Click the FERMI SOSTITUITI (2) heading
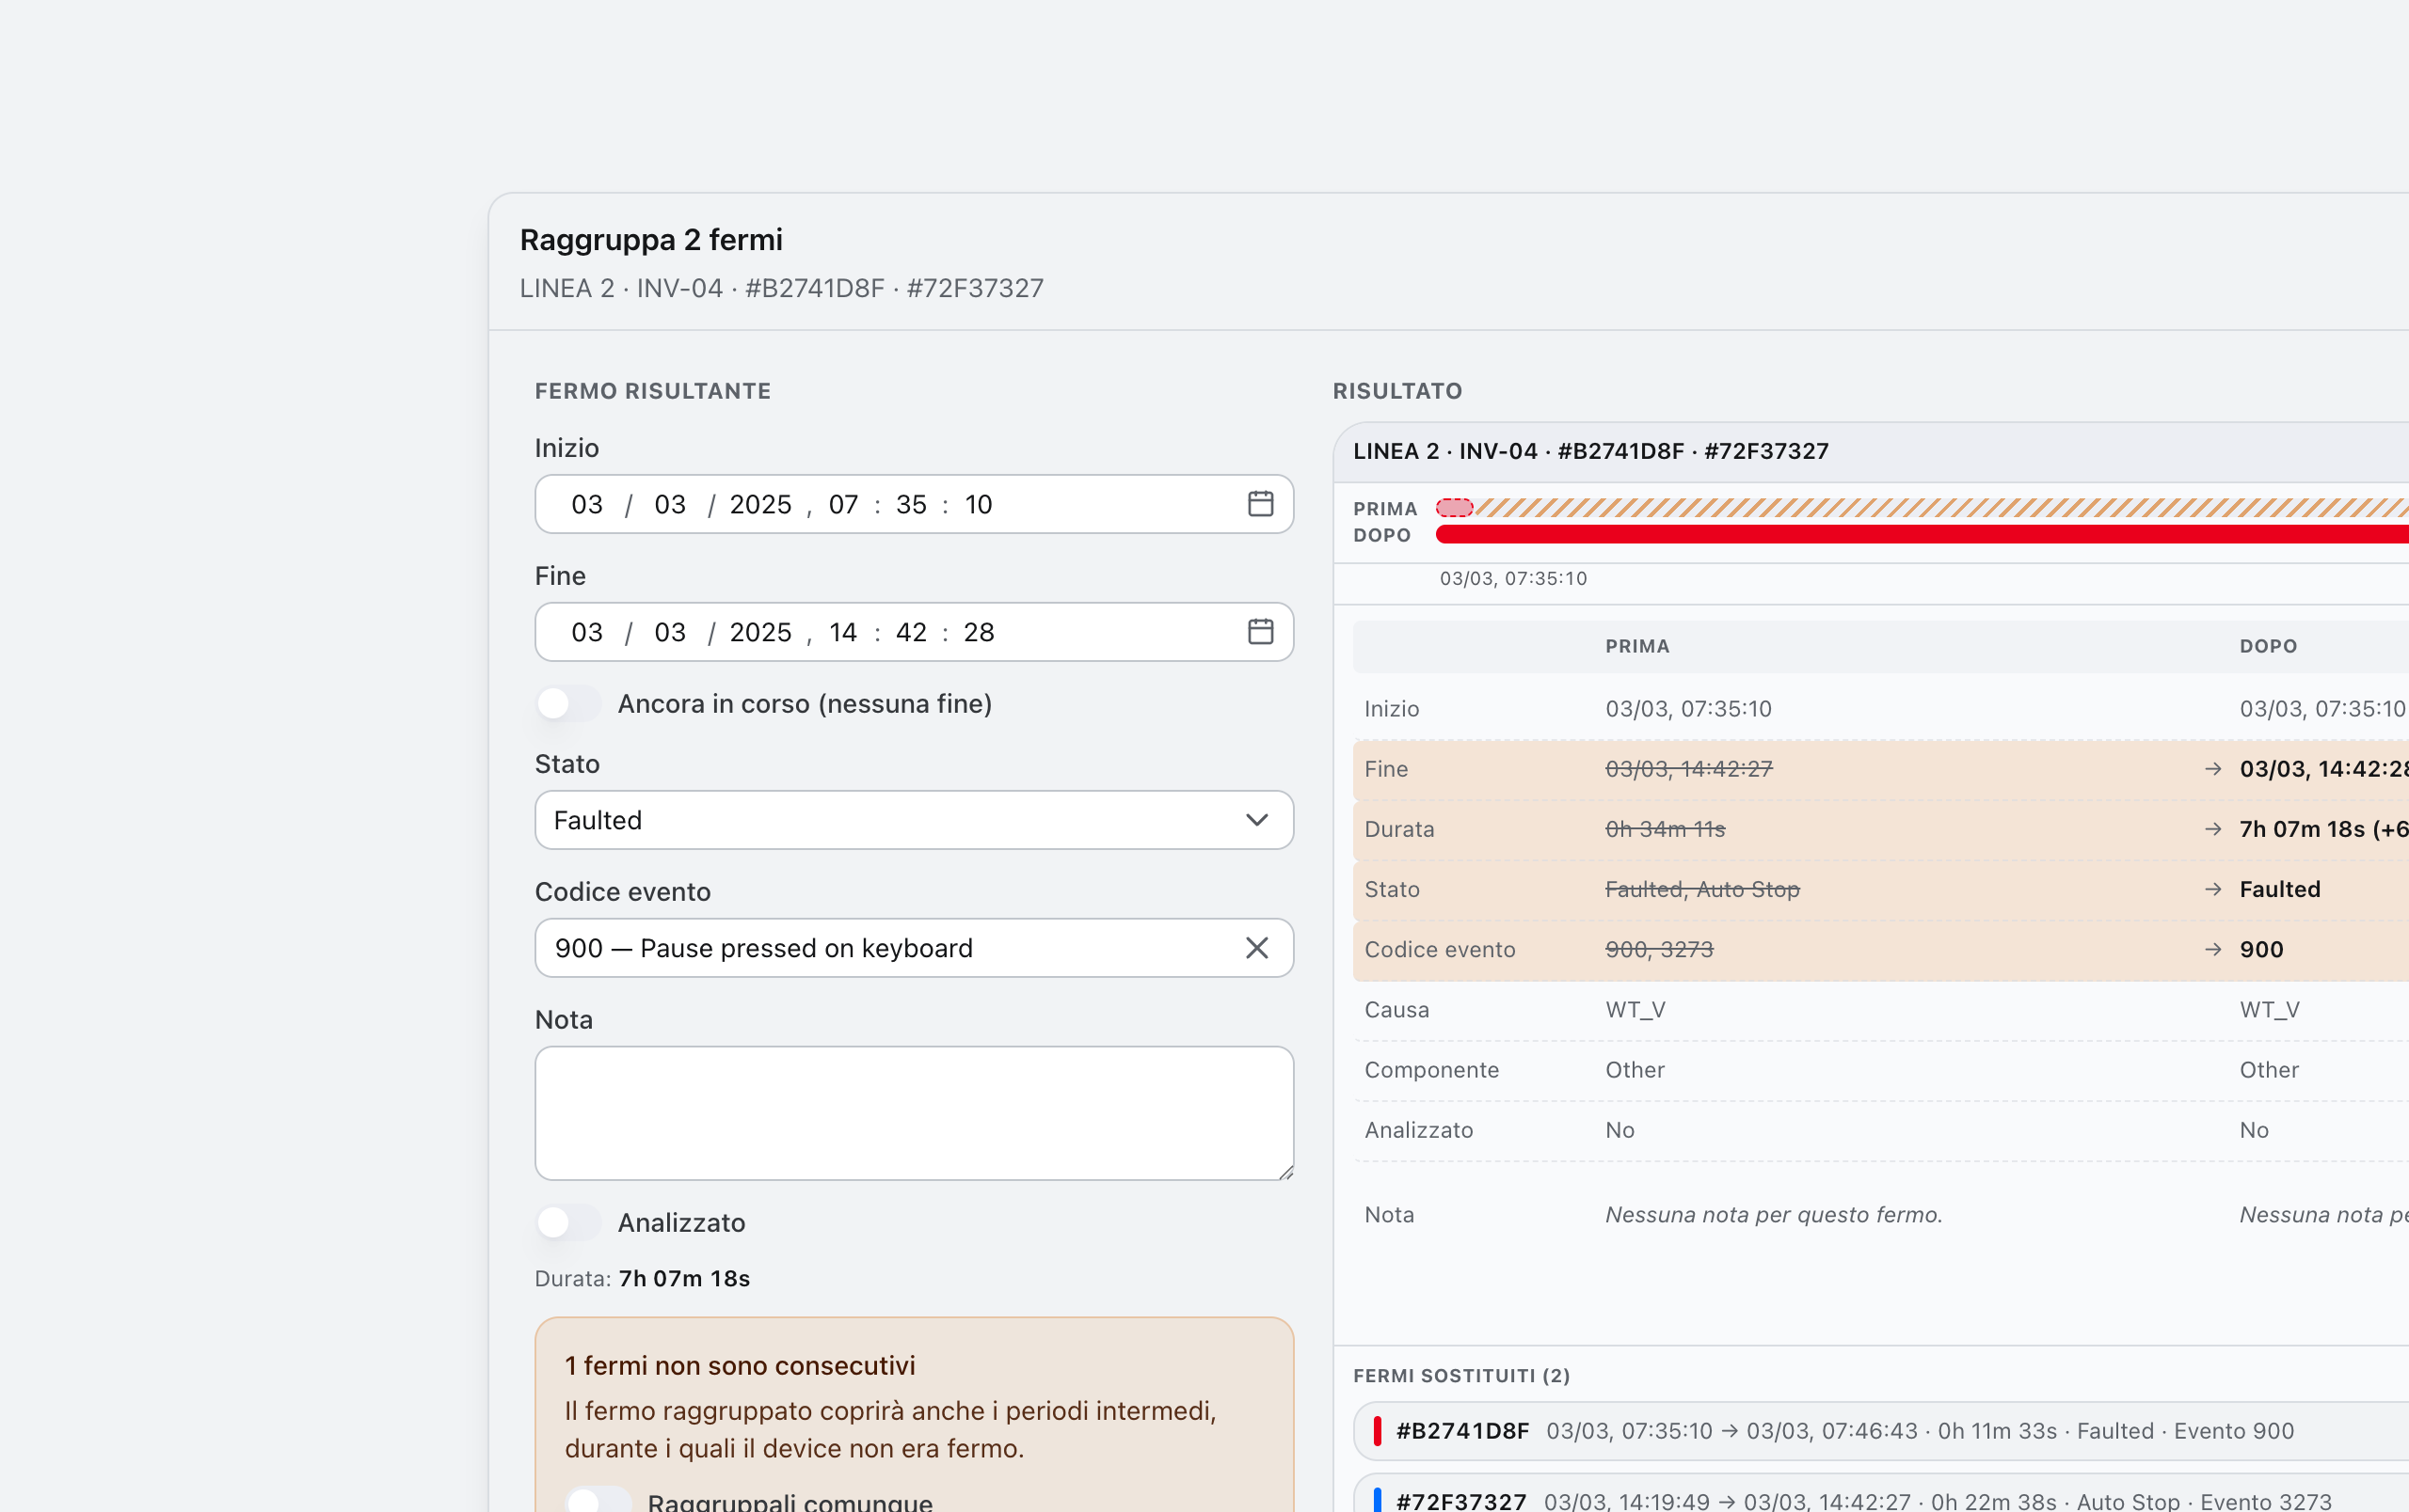The image size is (2409, 1512). 1461,1375
